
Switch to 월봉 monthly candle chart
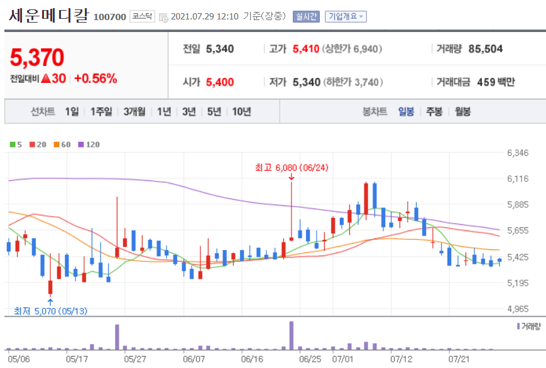point(463,112)
